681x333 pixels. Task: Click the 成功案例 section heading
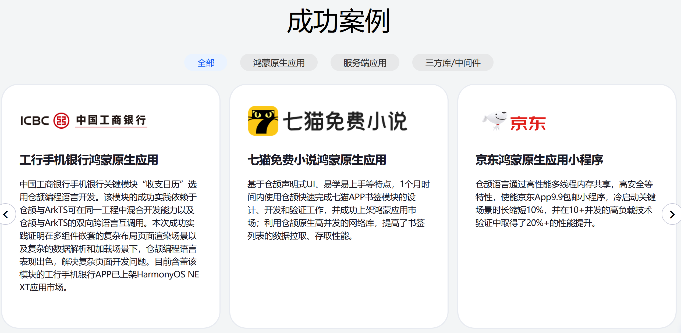(x=339, y=21)
